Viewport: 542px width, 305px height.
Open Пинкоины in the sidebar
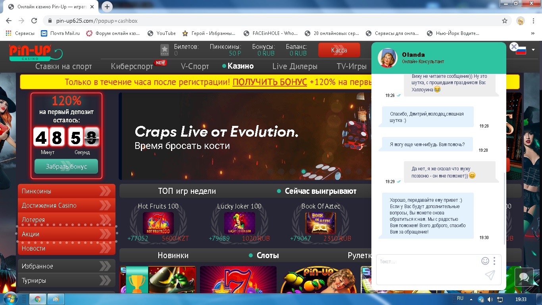click(67, 191)
